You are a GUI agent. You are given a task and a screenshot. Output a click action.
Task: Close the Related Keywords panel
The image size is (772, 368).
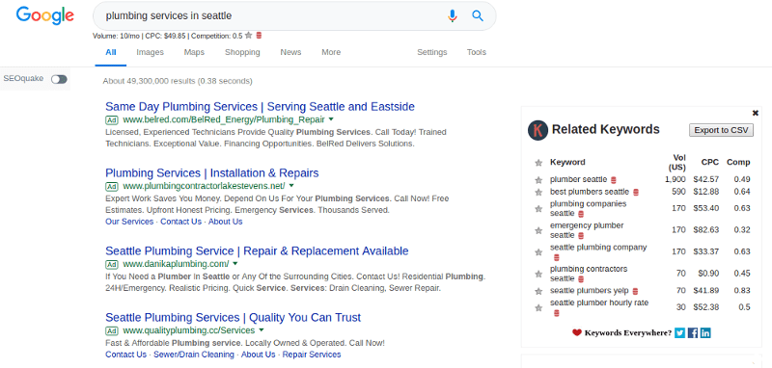[756, 113]
